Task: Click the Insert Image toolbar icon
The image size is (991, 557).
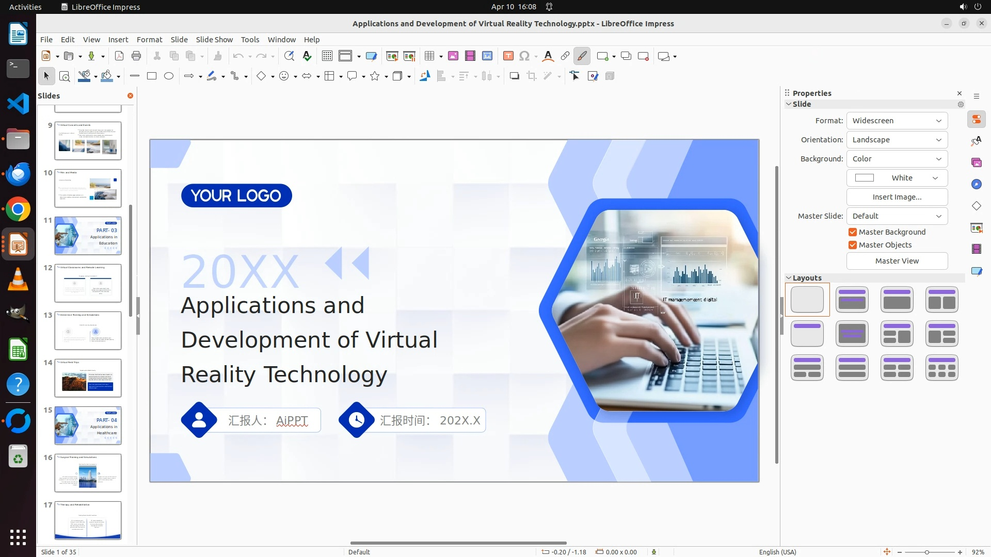Action: point(453,56)
